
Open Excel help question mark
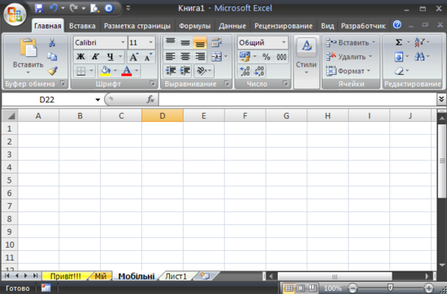397,25
